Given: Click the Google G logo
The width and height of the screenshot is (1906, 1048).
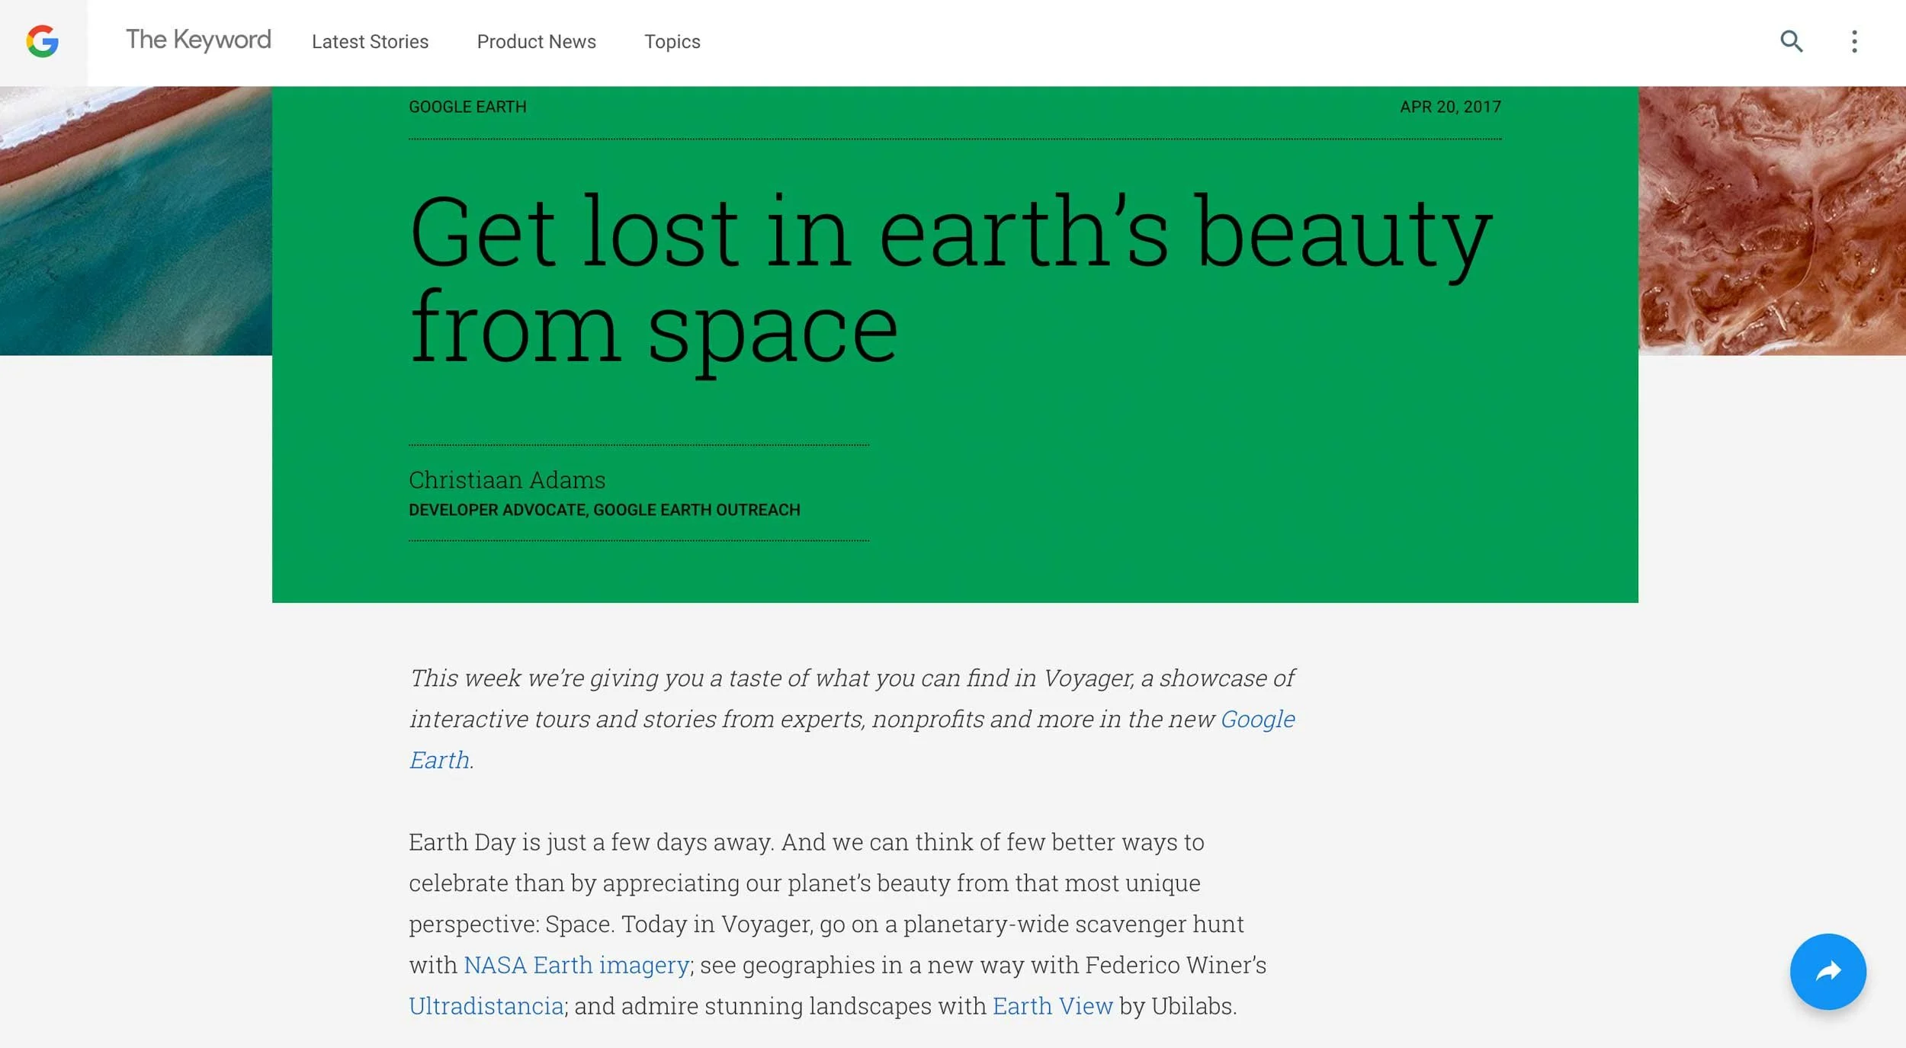Looking at the screenshot, I should pos(43,41).
